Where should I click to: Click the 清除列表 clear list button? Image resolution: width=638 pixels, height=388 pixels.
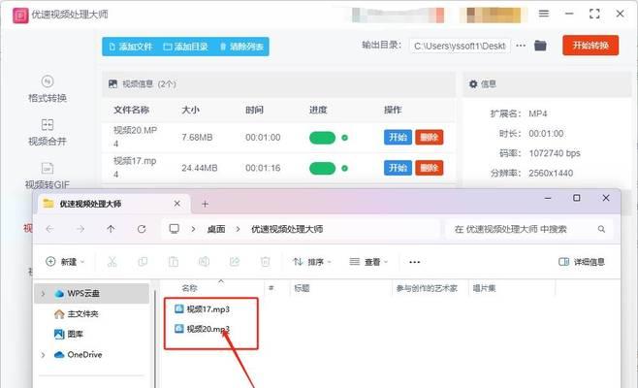[x=241, y=47]
